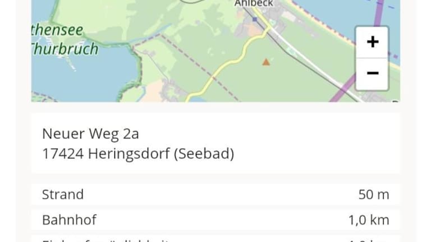Click the Ahlbeck town label on map
431x242 pixels.
(x=254, y=3)
